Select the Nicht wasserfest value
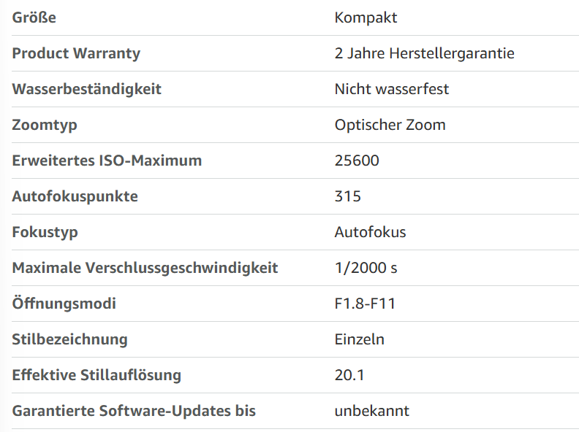 (391, 89)
